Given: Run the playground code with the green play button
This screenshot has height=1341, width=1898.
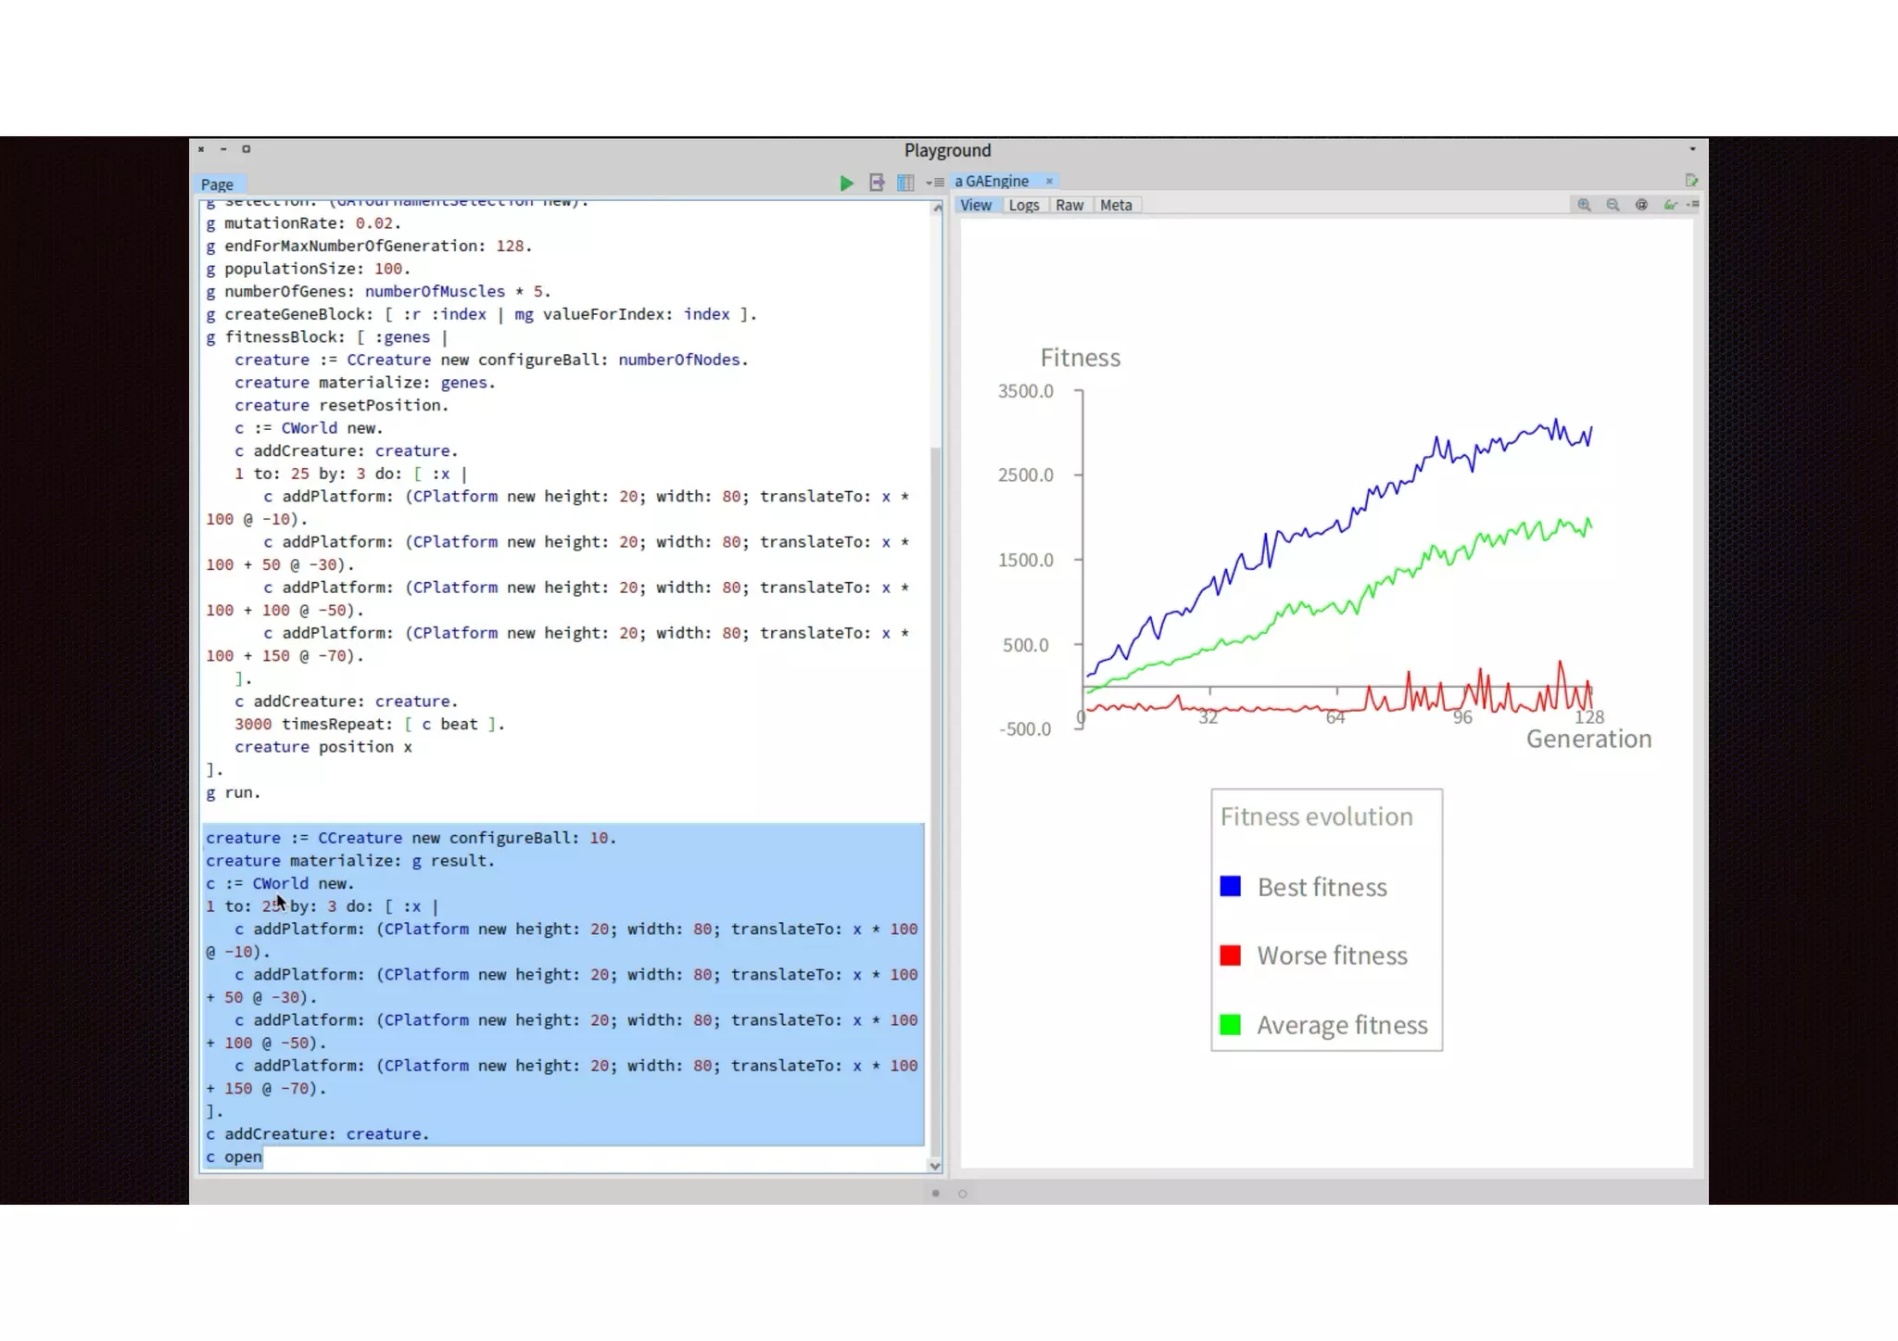Looking at the screenshot, I should 846,183.
